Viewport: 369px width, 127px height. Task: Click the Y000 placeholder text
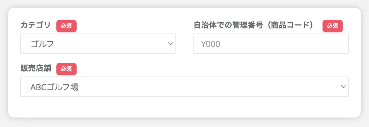(211, 44)
